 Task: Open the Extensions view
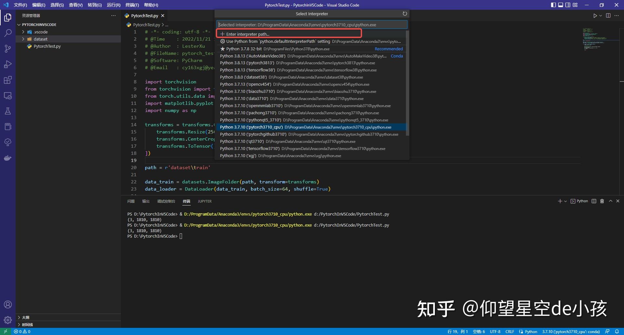pyautogui.click(x=8, y=80)
